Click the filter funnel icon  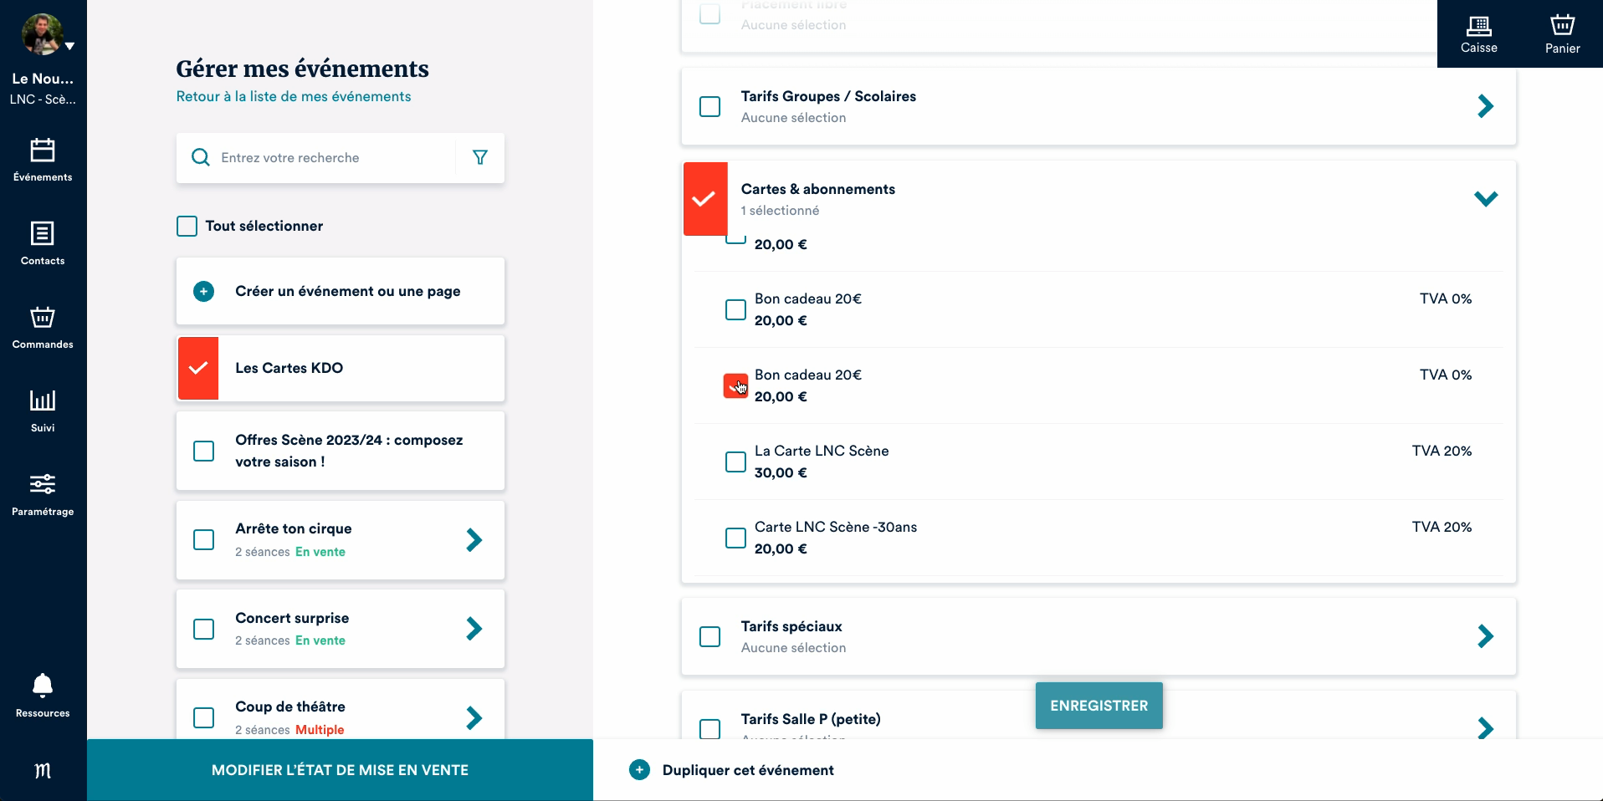coord(480,157)
